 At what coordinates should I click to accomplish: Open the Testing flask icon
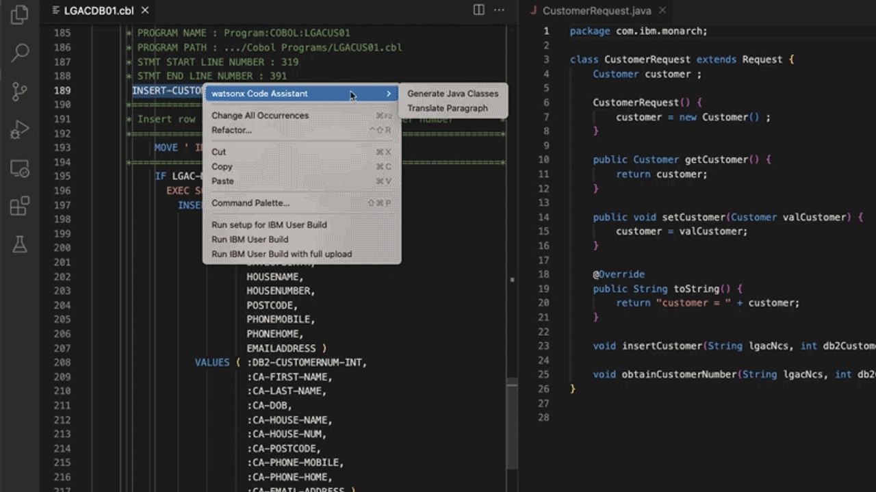20,244
